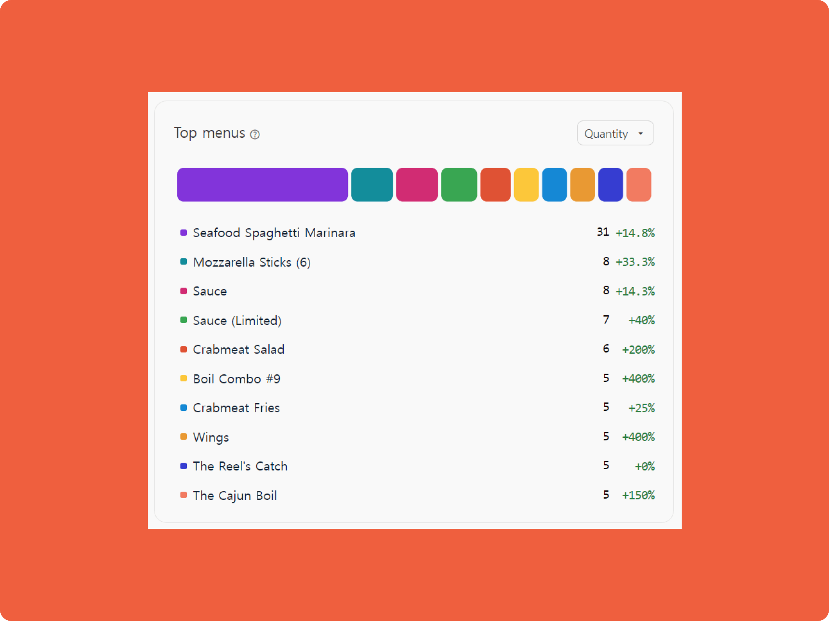Image resolution: width=829 pixels, height=621 pixels.
Task: Click the help icon beside Top menus
Action: 255,134
